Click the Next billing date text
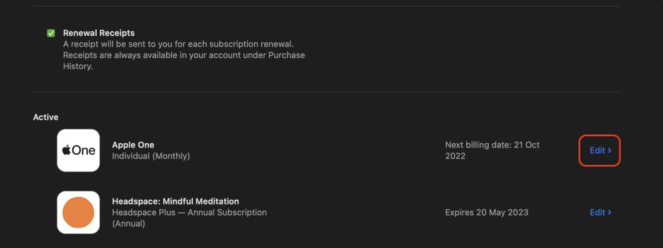Screen dimensions: 663x248 point(479,145)
